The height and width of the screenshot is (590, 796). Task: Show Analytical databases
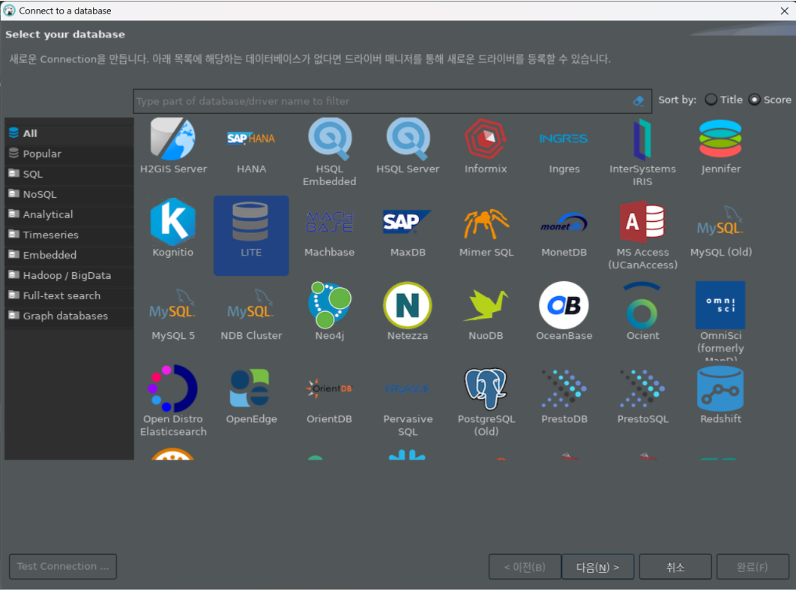(69, 214)
